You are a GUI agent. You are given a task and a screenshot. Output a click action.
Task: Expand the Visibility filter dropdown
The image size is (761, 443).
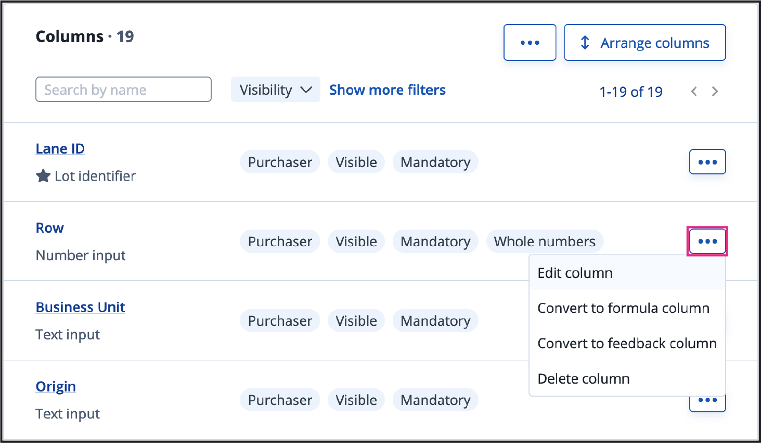tap(275, 90)
